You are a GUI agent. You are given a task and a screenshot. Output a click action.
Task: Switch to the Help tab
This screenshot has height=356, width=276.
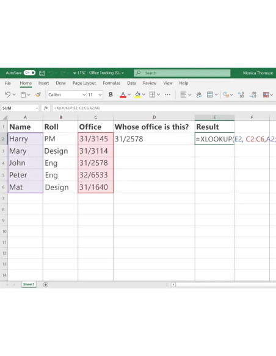183,83
